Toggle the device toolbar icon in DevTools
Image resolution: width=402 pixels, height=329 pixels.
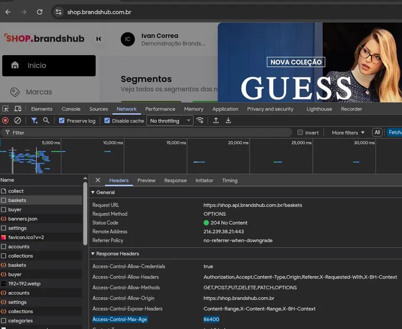click(x=18, y=109)
